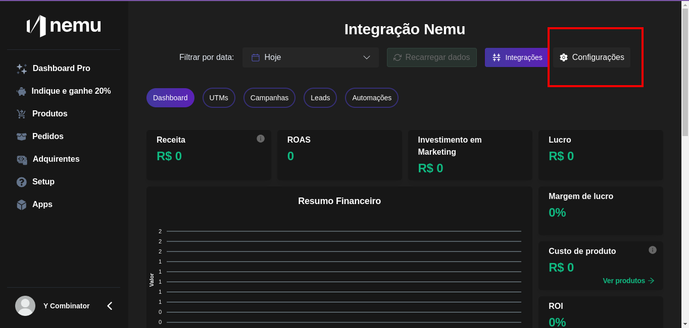Viewport: 689px width, 328px height.
Task: Click the Custo de produto info icon
Action: point(653,250)
